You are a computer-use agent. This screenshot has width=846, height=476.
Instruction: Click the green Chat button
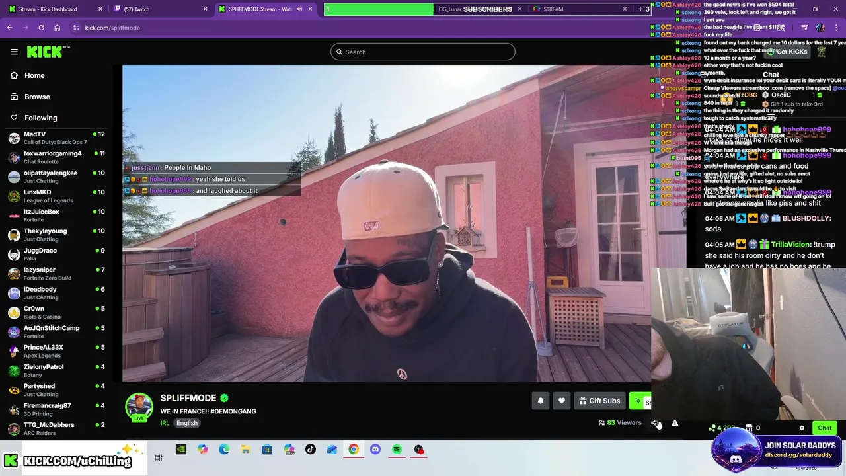825,428
